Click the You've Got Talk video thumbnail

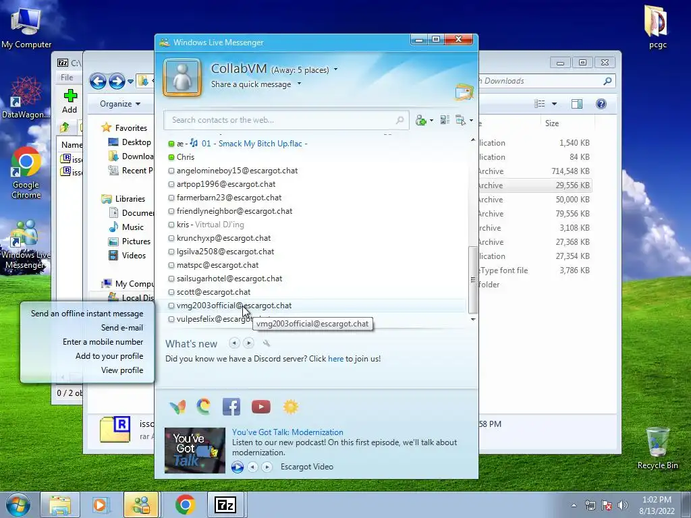point(195,450)
